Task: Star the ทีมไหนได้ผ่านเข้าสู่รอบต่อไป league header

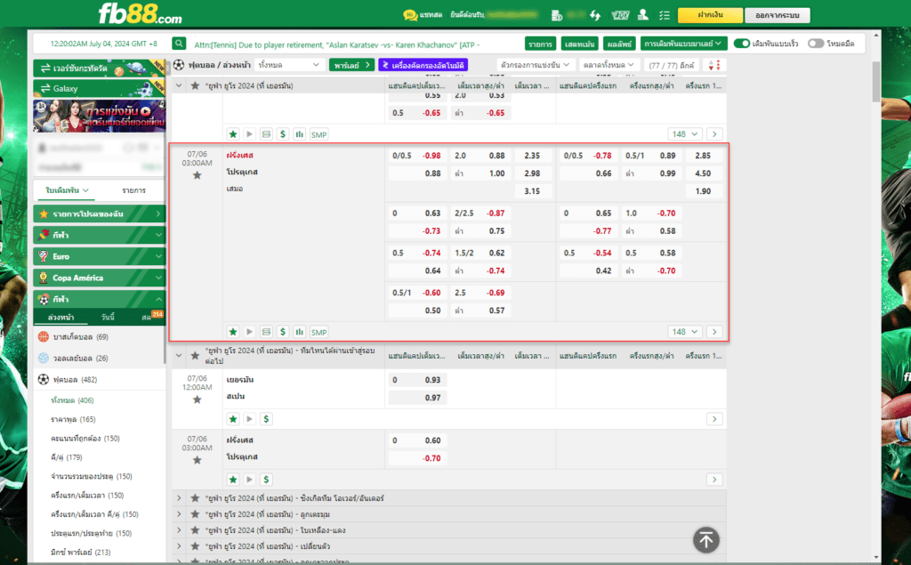Action: (195, 356)
